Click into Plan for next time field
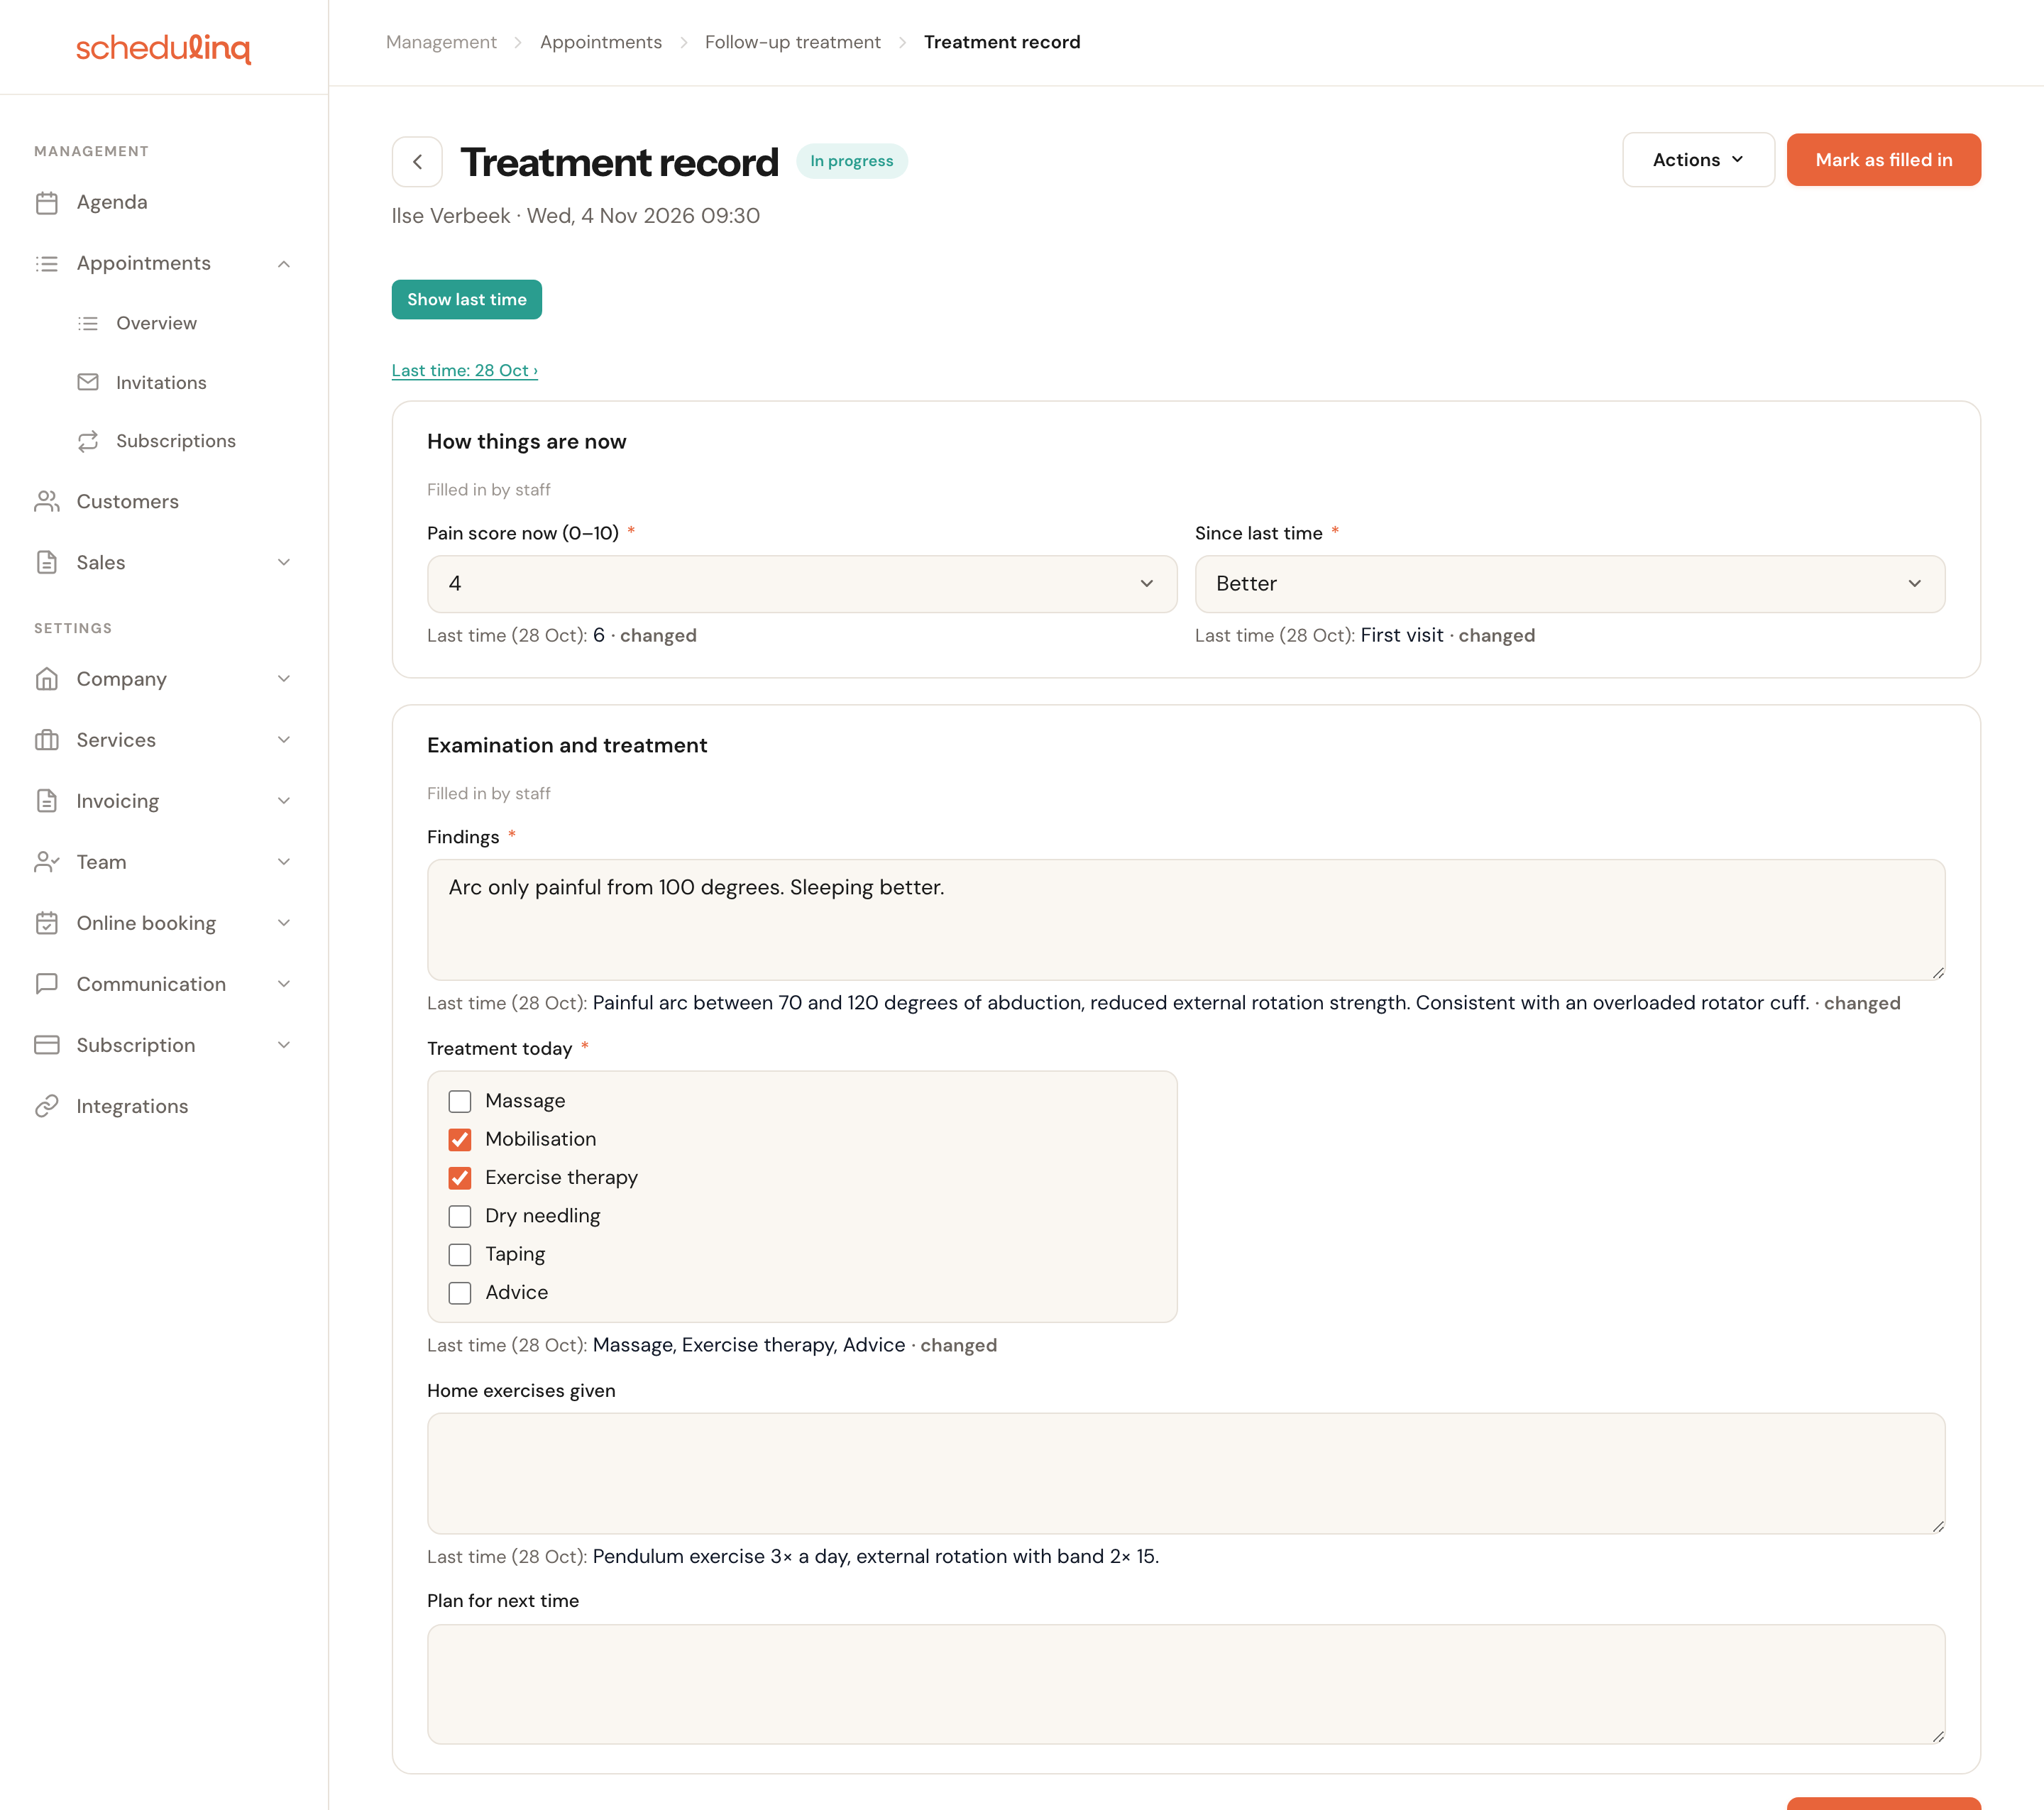 [1186, 1685]
